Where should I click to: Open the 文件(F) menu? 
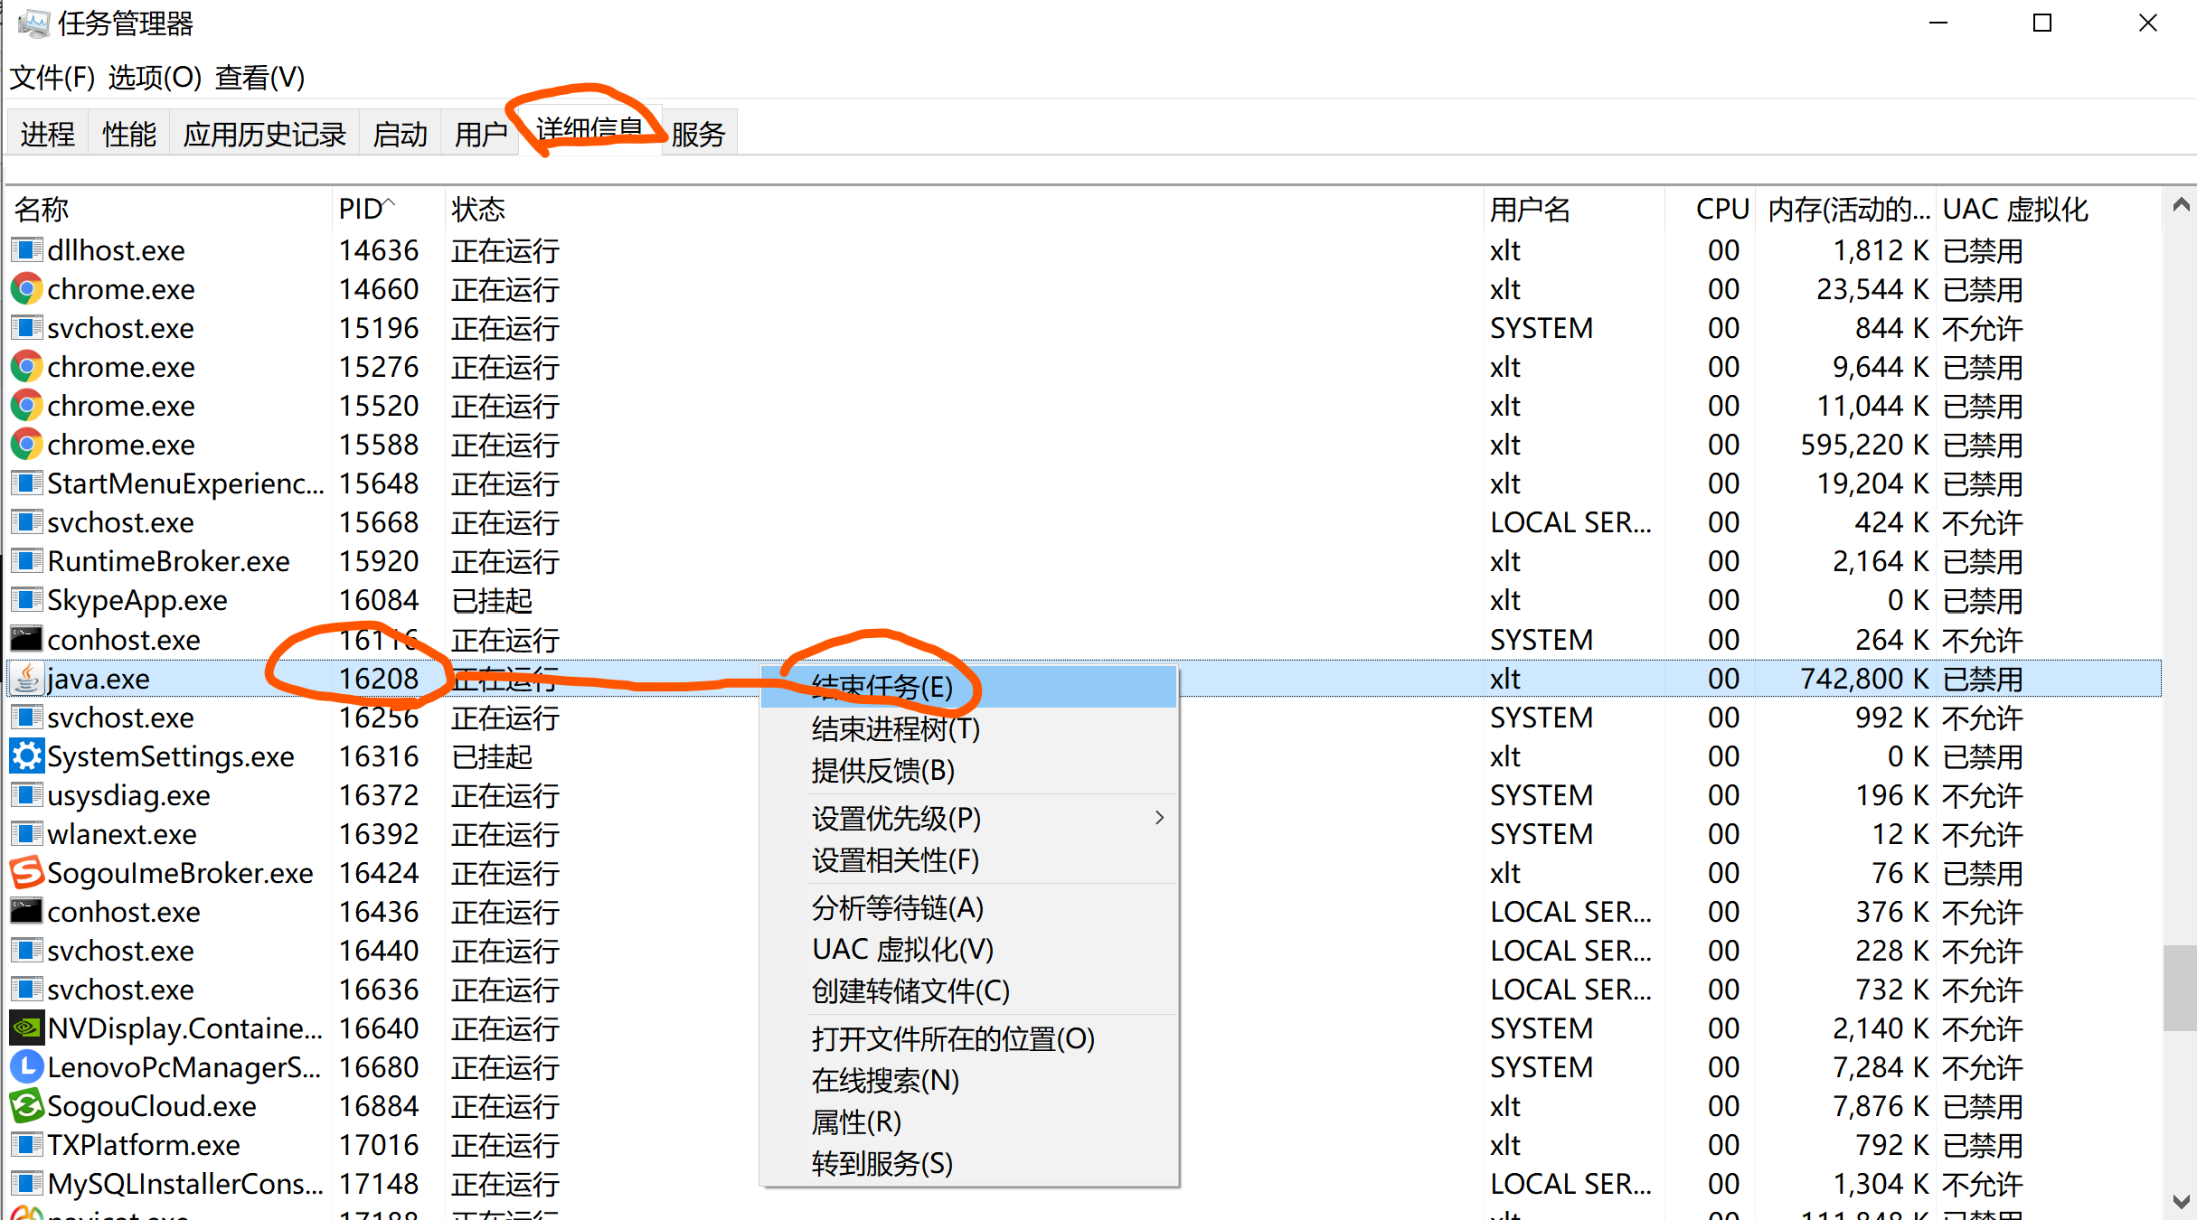(x=52, y=78)
